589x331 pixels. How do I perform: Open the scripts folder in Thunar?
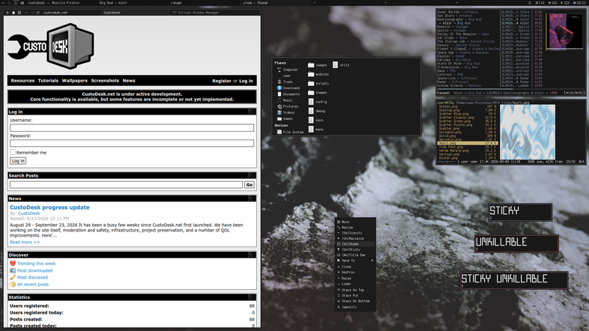(318, 83)
